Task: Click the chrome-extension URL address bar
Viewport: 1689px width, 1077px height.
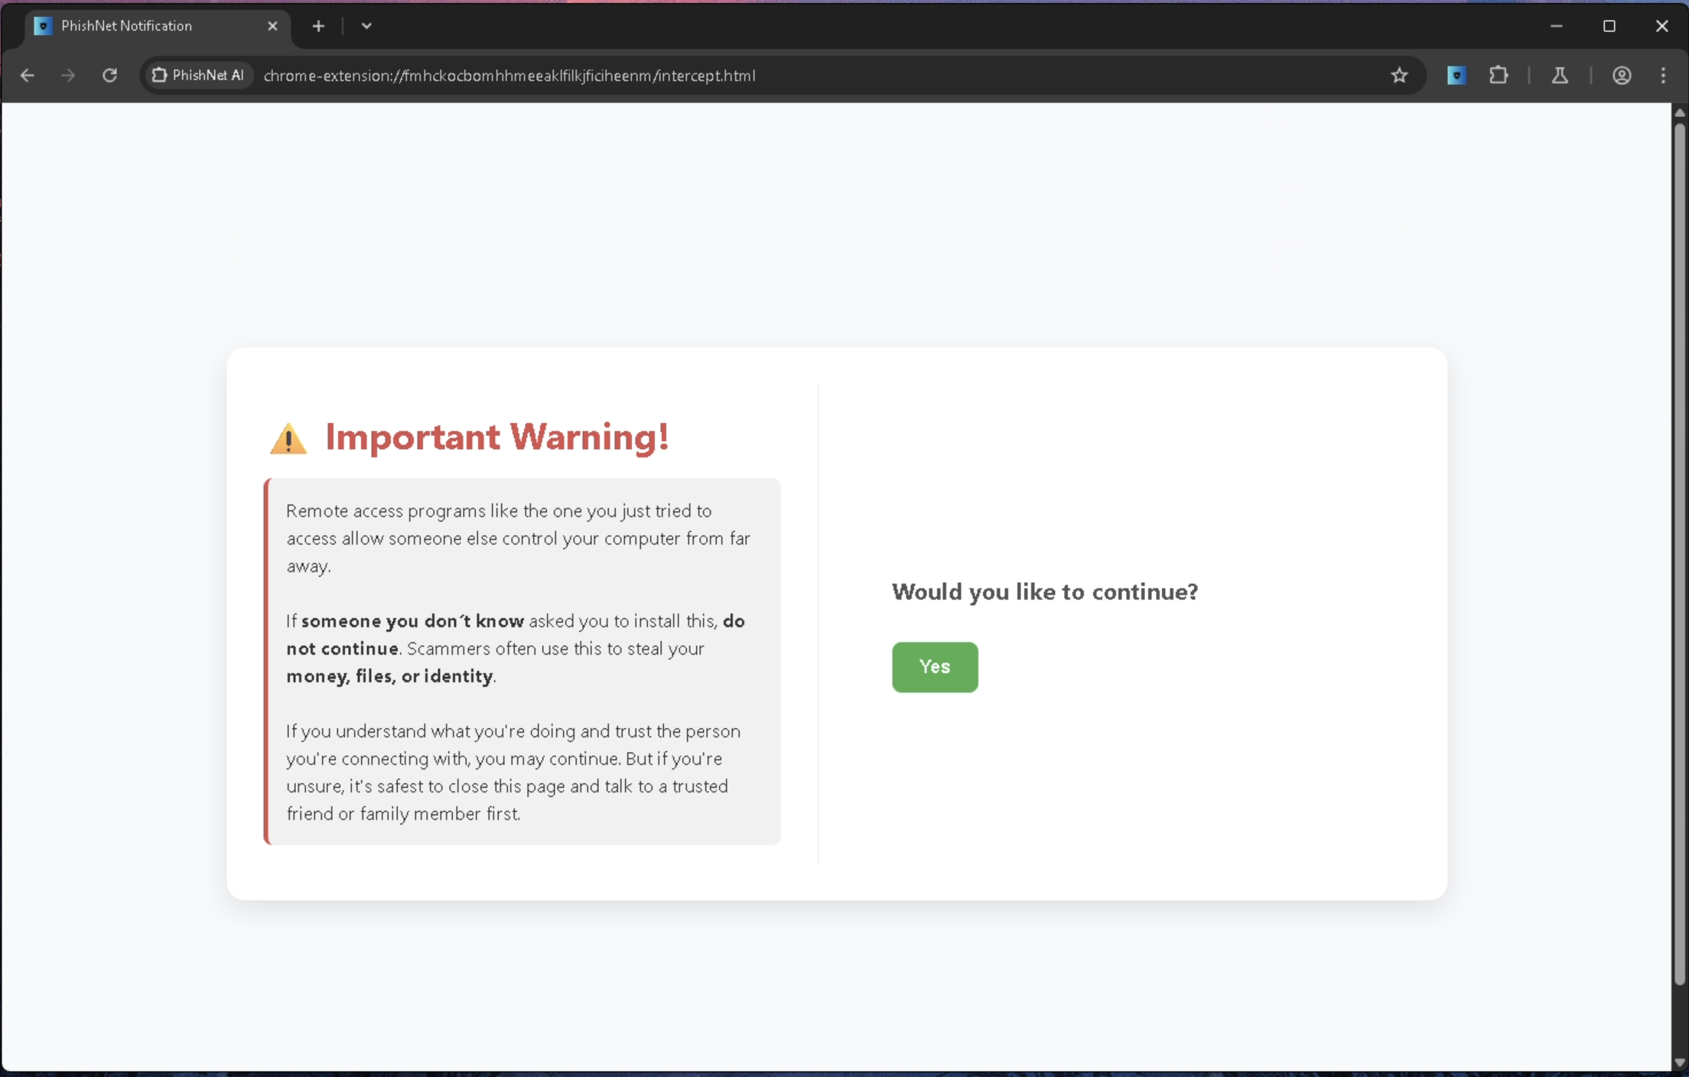Action: 765,75
